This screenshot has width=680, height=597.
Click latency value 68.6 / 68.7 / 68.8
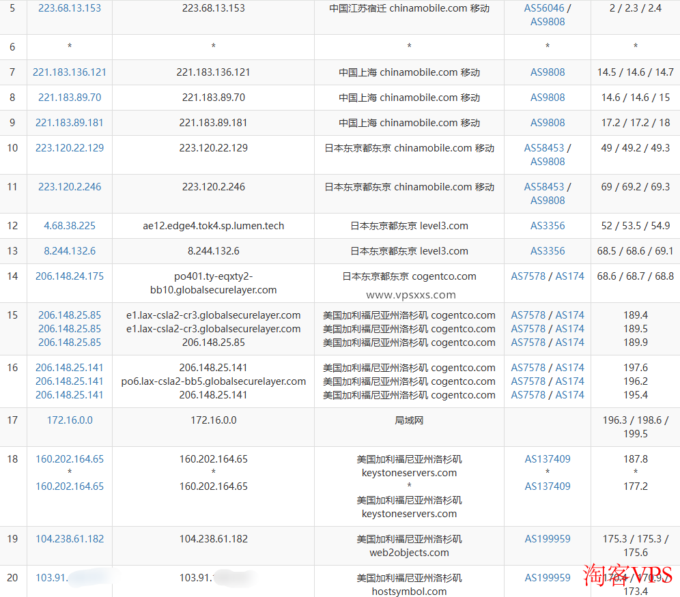(x=636, y=276)
